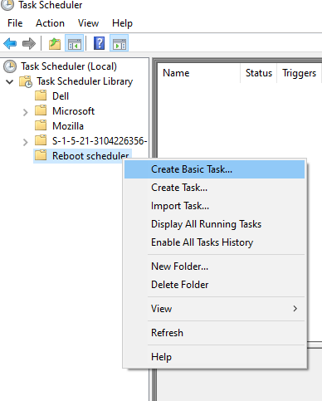Open the View menu in menu bar

point(88,23)
